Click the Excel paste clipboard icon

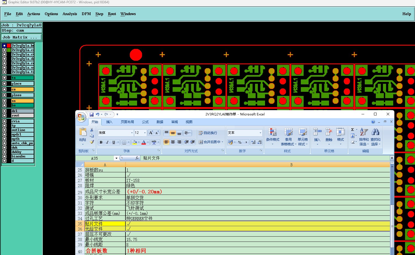(83, 132)
